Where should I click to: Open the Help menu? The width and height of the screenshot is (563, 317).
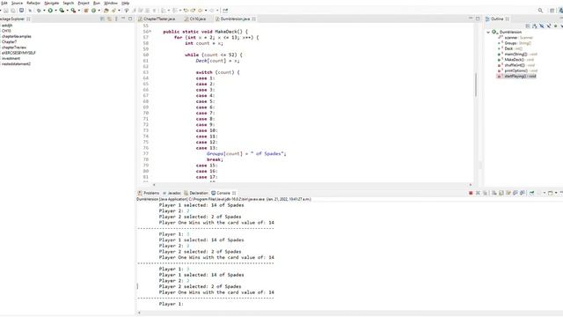point(125,3)
